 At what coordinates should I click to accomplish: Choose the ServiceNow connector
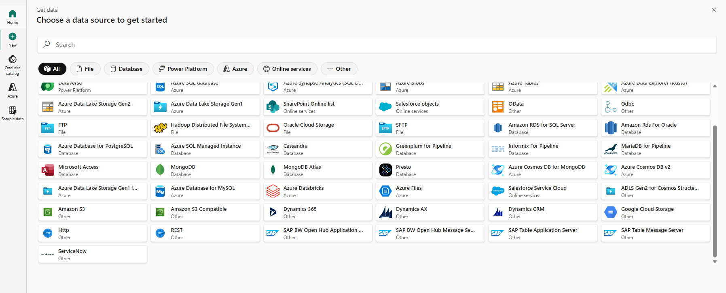click(93, 255)
